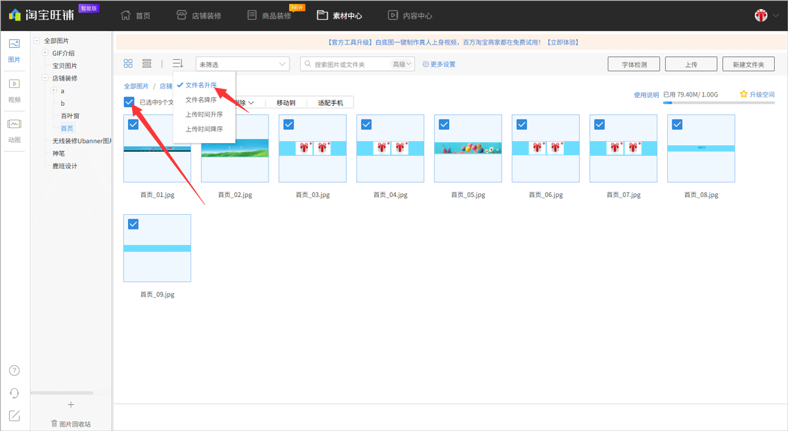Expand the GIF介绍 folder node
The height and width of the screenshot is (431, 788).
pyautogui.click(x=45, y=53)
